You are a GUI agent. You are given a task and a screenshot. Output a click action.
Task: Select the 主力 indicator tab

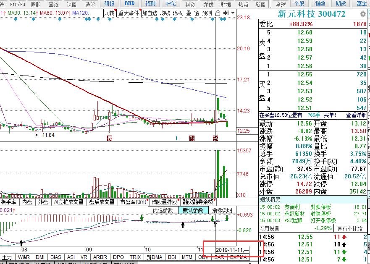coord(7,257)
